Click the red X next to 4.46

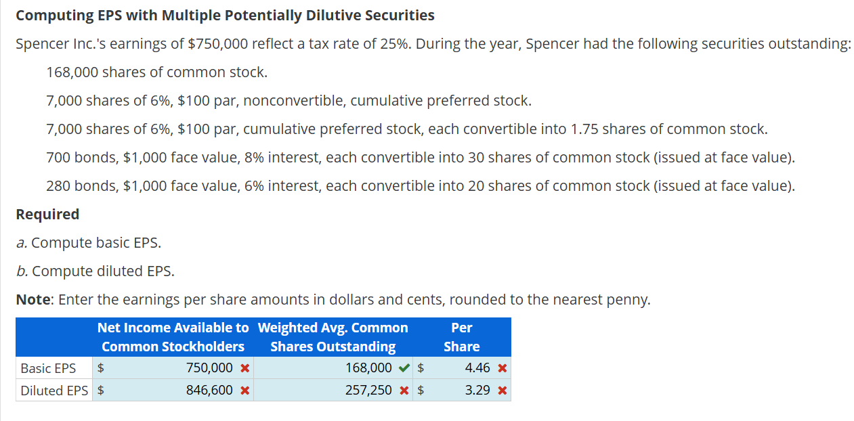click(x=502, y=368)
